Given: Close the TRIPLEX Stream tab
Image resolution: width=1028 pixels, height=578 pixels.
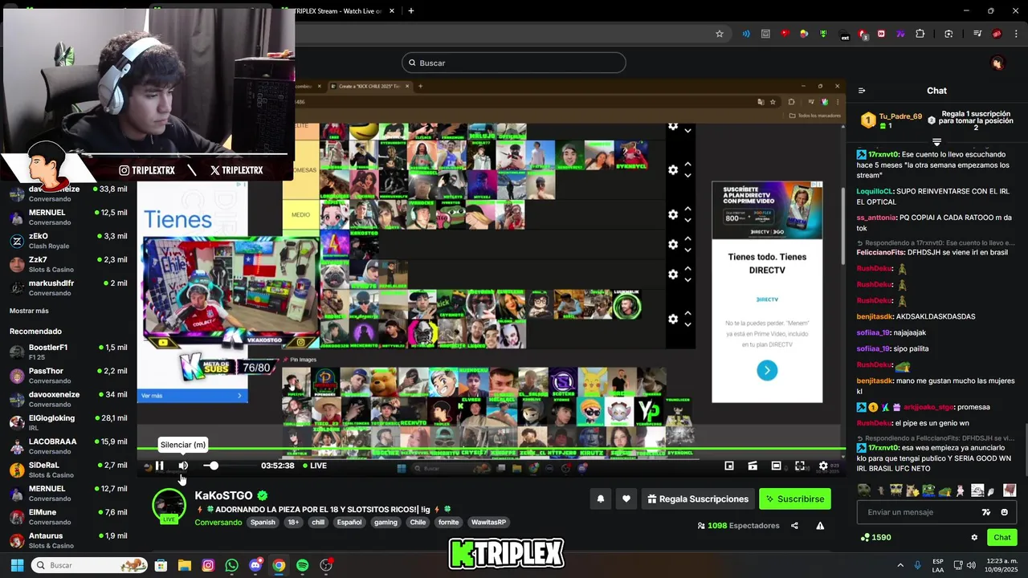Looking at the screenshot, I should pyautogui.click(x=392, y=10).
